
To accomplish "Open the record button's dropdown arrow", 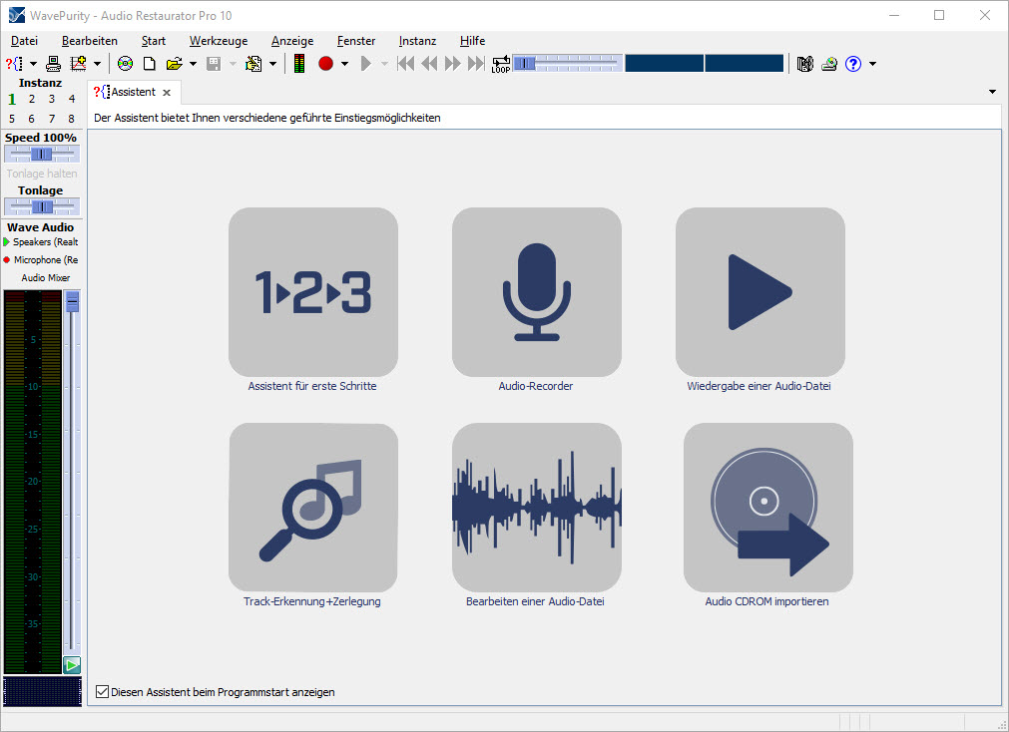I will click(345, 64).
